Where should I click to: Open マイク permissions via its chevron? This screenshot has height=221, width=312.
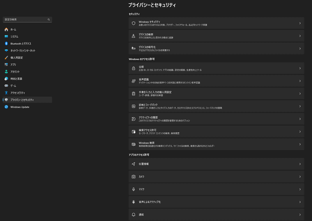click(300, 189)
